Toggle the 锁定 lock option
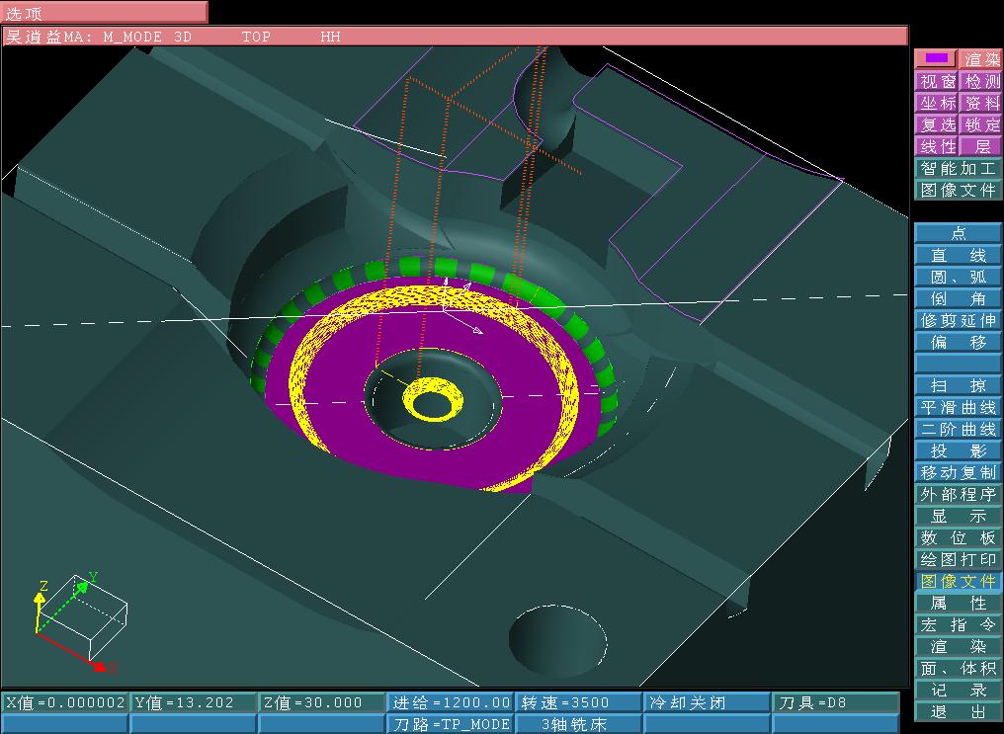Viewport: 1004px width, 734px height. [981, 124]
